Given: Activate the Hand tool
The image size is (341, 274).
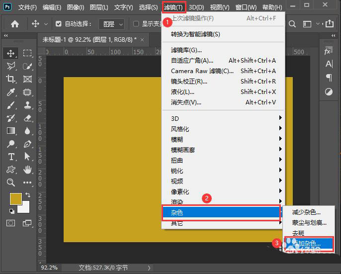Looking at the screenshot, I should pyautogui.click(x=27, y=169).
